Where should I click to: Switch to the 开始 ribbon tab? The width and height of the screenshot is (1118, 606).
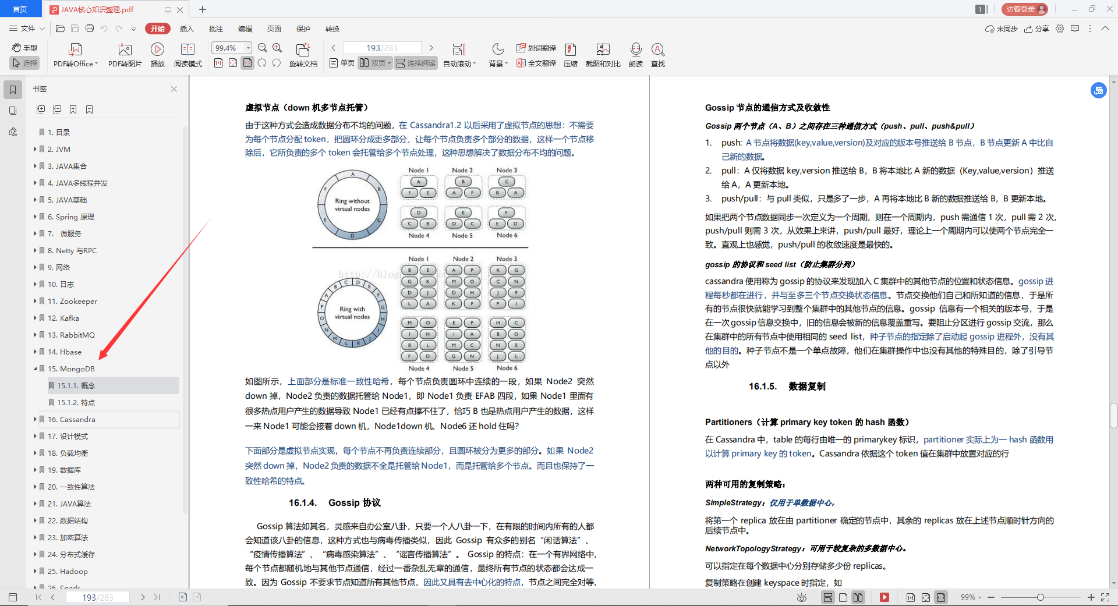157,29
